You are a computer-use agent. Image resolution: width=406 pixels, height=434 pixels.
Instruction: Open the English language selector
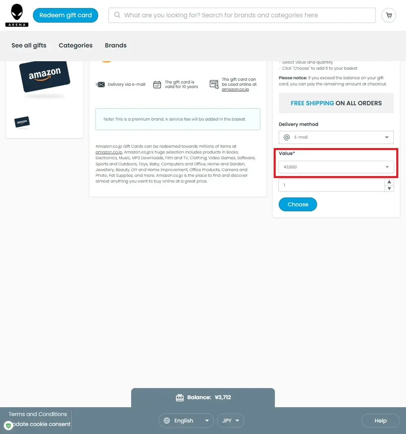186,421
